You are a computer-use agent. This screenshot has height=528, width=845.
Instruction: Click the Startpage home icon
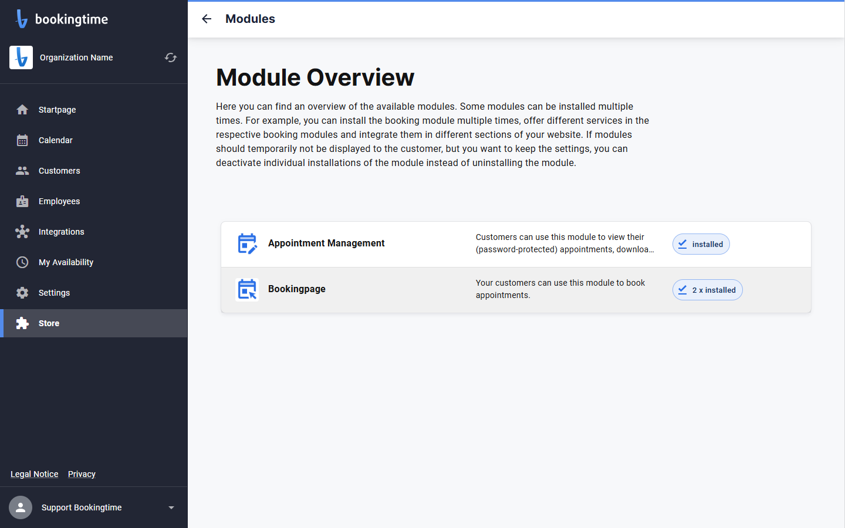click(22, 110)
